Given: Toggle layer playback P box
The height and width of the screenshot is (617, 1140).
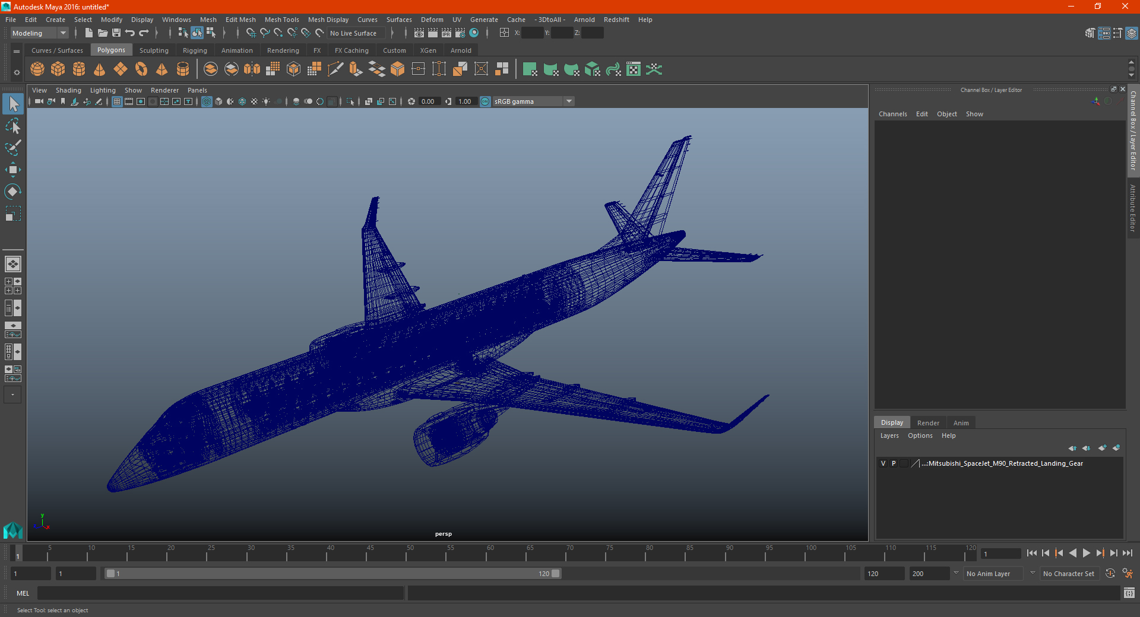Looking at the screenshot, I should [894, 463].
